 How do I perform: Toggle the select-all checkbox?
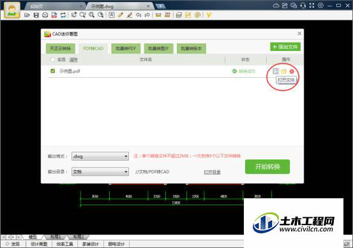point(53,59)
